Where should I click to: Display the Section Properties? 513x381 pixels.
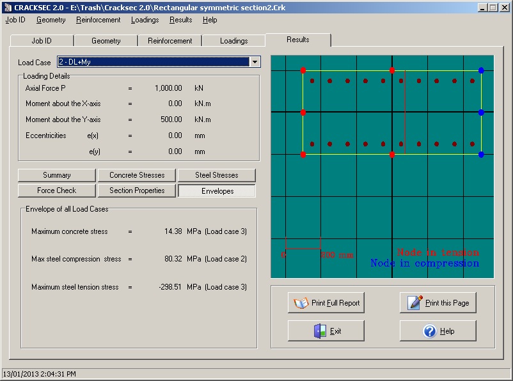(x=137, y=190)
